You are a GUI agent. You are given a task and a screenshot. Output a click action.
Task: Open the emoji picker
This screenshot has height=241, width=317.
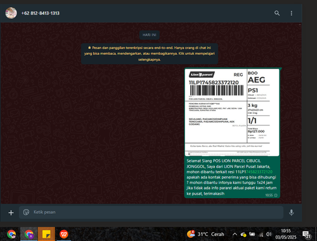click(x=26, y=212)
